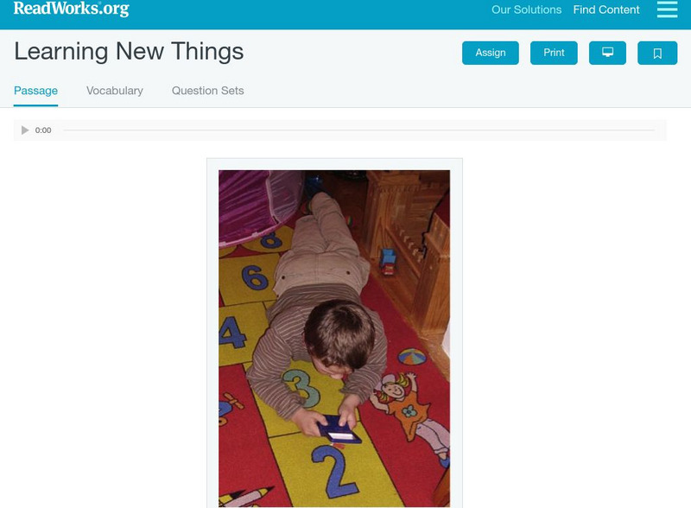Play the passage audio
The height and width of the screenshot is (508, 691).
(25, 130)
